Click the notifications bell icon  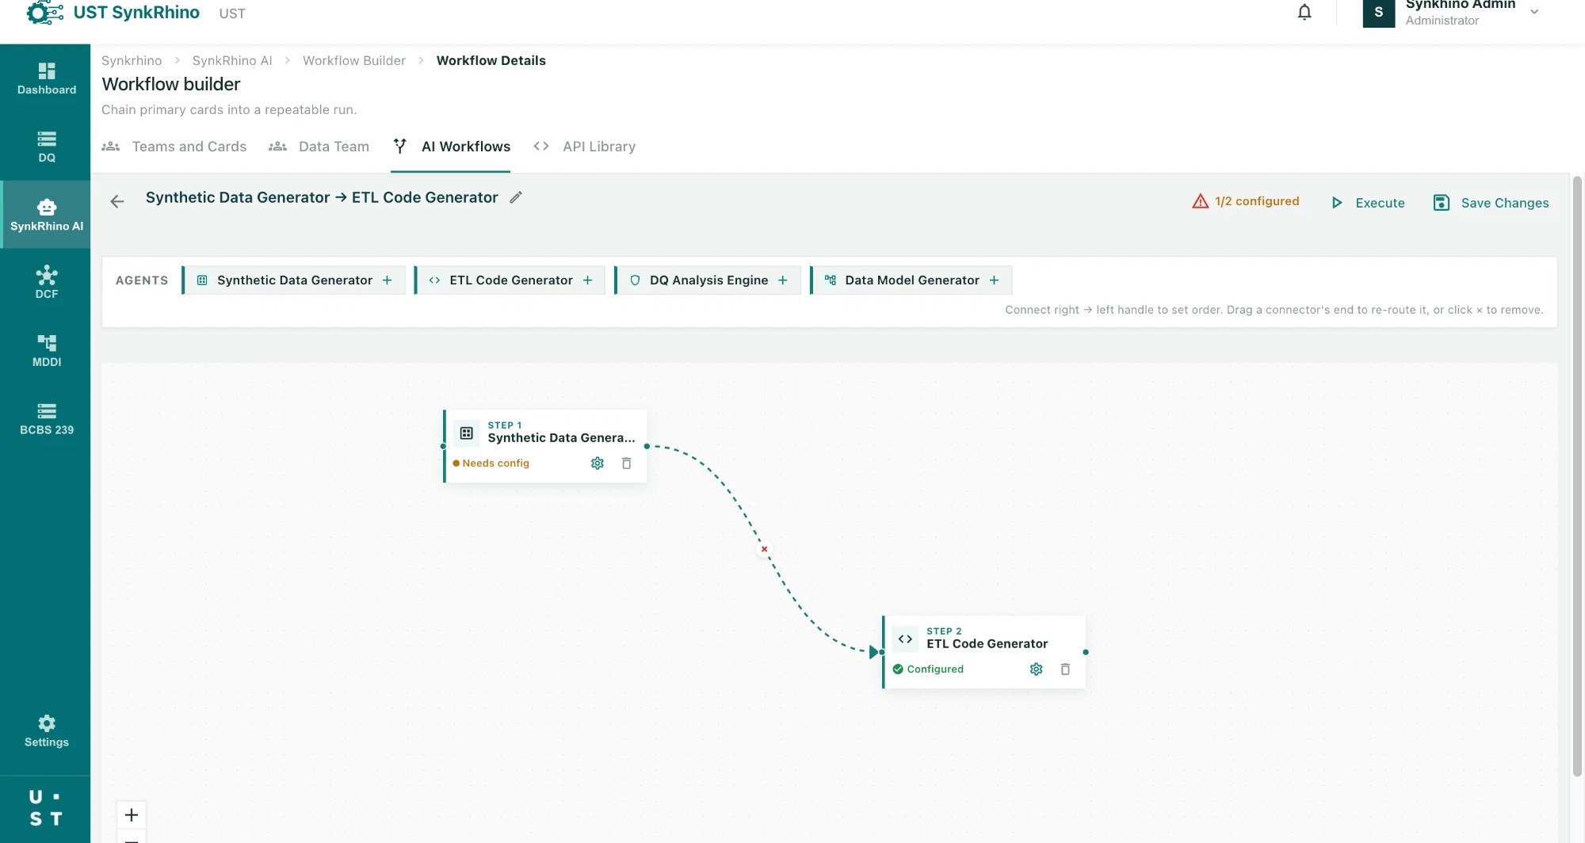[x=1304, y=12]
